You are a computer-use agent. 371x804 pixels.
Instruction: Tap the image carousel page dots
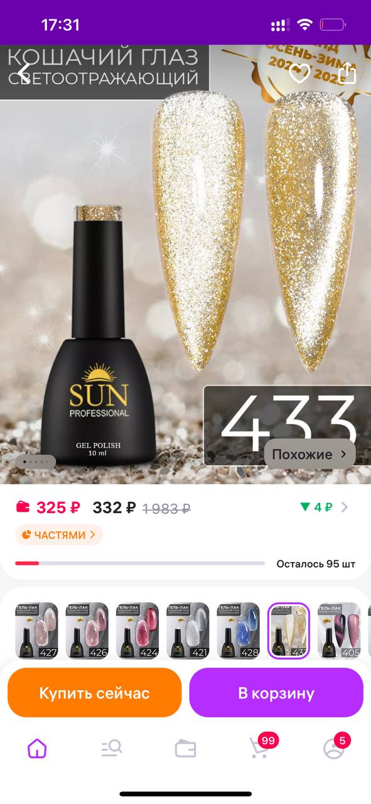(36, 462)
